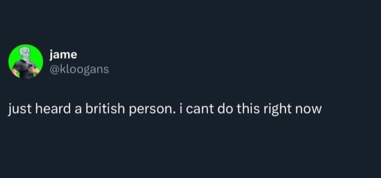Click the word "this" in the tweet
Screen dimensions: 381x178
click(x=251, y=108)
